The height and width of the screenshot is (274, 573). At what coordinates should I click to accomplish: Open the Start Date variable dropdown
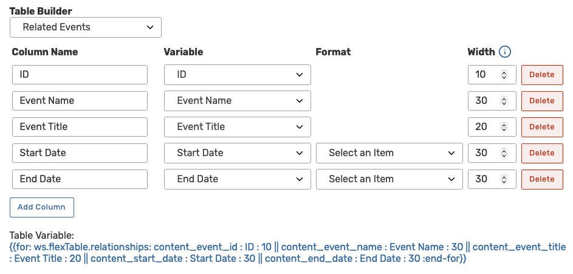[x=238, y=153]
